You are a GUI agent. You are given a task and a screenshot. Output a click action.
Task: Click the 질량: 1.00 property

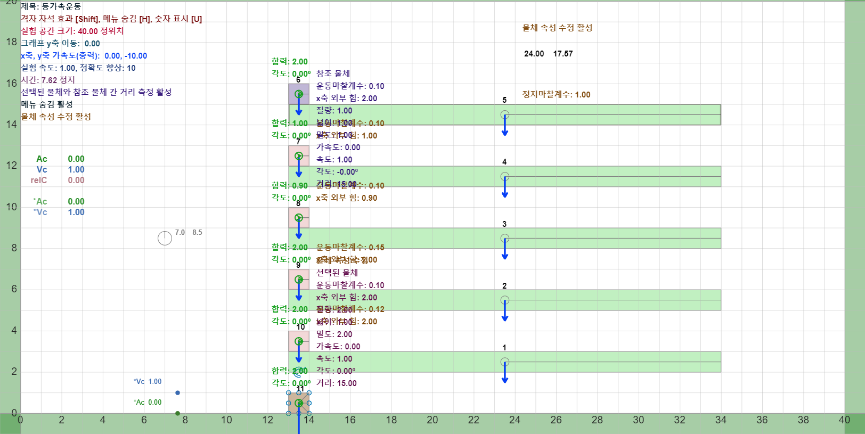(x=334, y=110)
